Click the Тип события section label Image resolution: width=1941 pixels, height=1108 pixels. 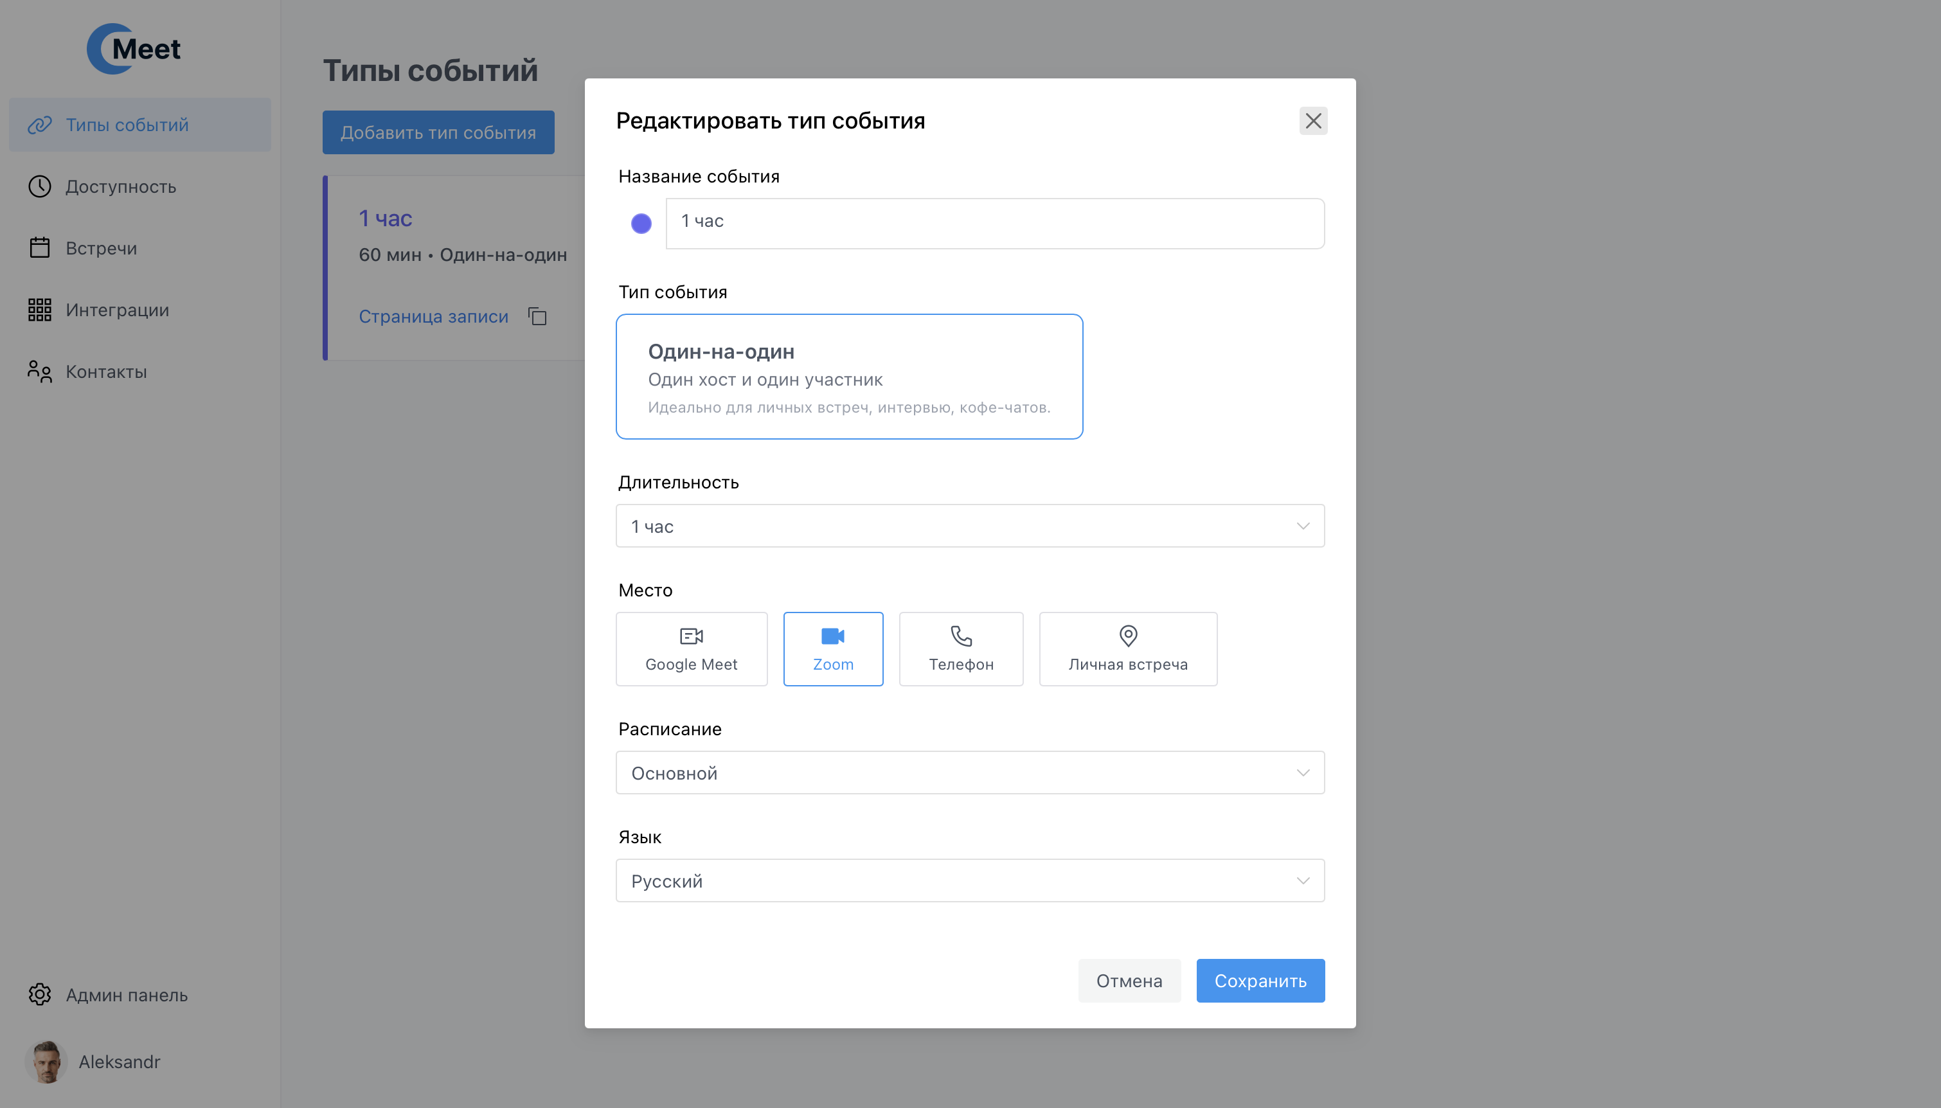tap(673, 292)
